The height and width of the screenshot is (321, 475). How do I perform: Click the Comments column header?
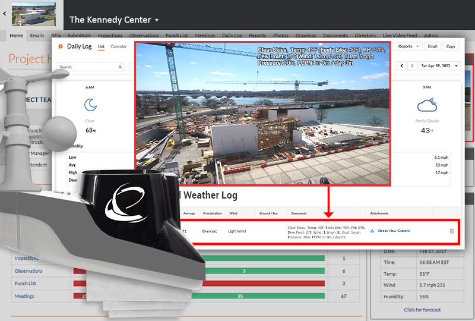tap(299, 213)
